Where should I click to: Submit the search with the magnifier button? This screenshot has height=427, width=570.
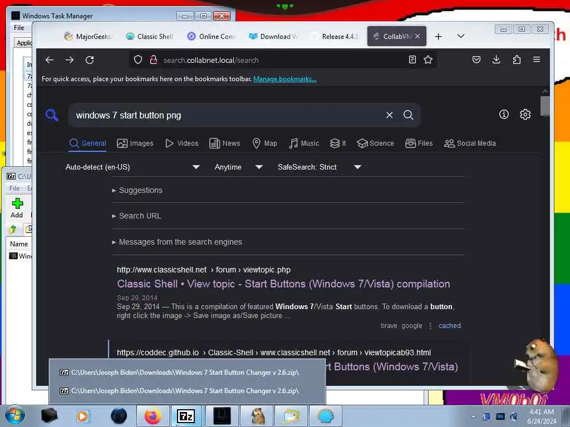[408, 115]
